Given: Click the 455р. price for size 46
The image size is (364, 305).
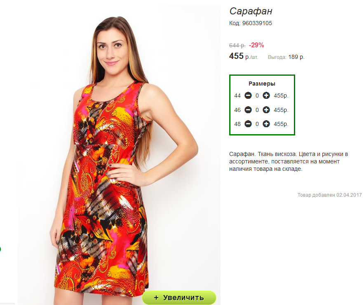Looking at the screenshot, I should [x=281, y=110].
